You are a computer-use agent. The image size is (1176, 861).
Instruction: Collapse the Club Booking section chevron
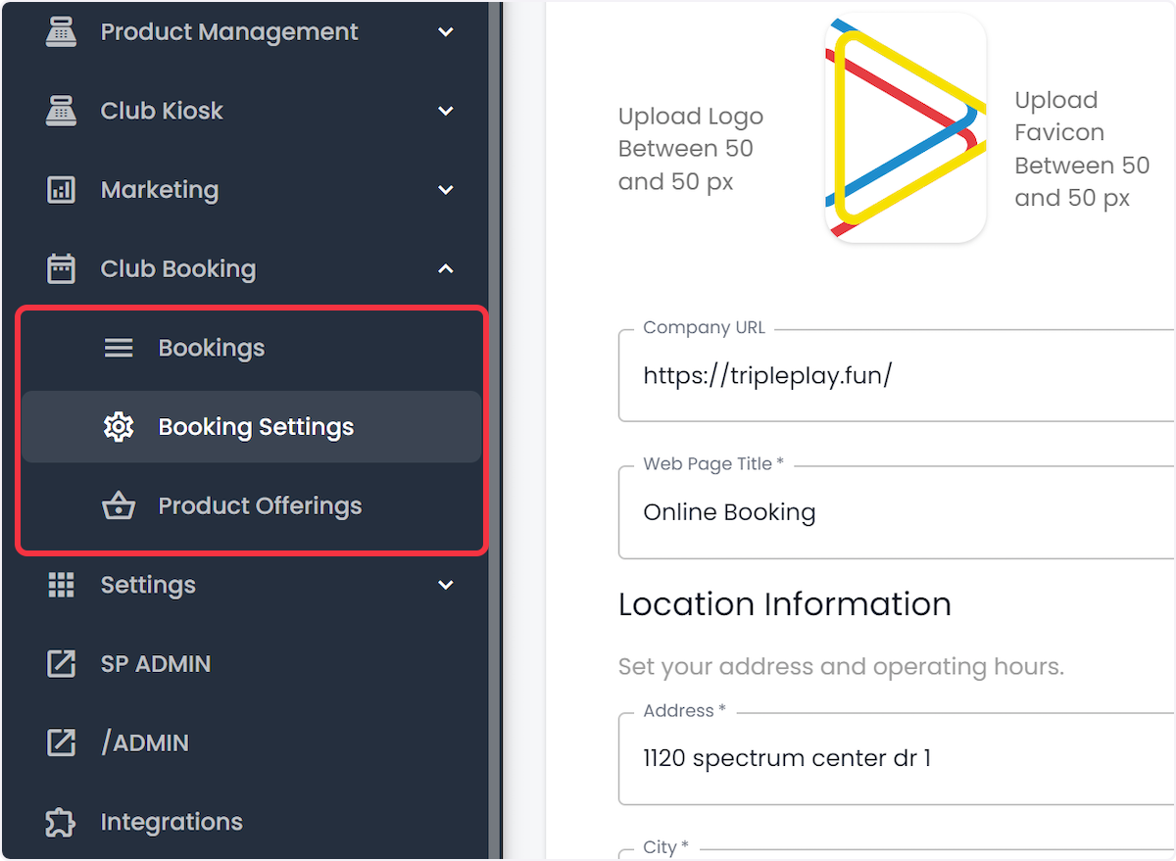pyautogui.click(x=446, y=268)
